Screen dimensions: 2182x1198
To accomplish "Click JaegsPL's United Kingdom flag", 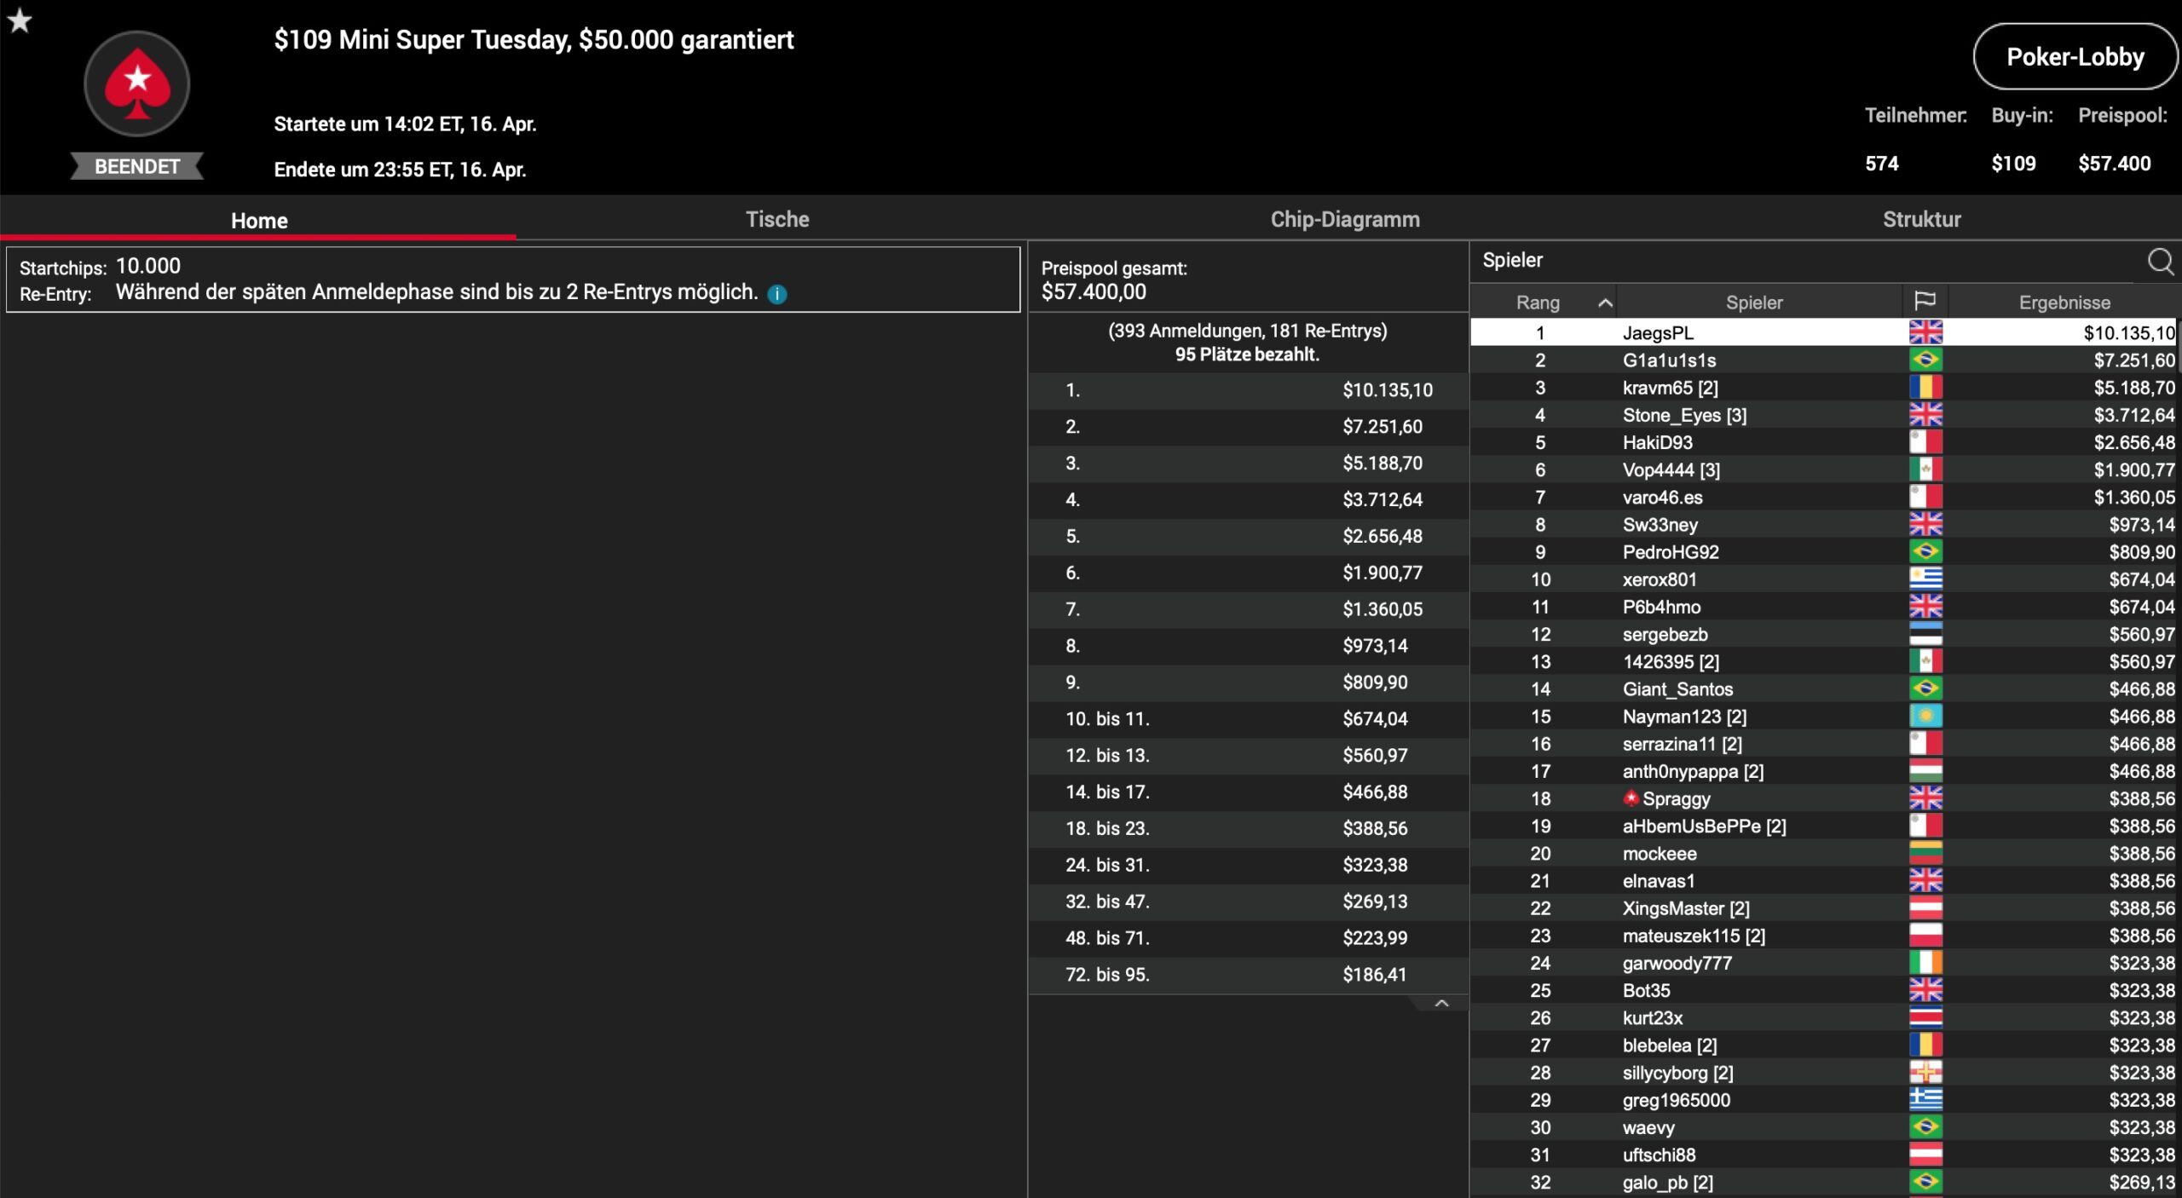I will click(x=1925, y=332).
